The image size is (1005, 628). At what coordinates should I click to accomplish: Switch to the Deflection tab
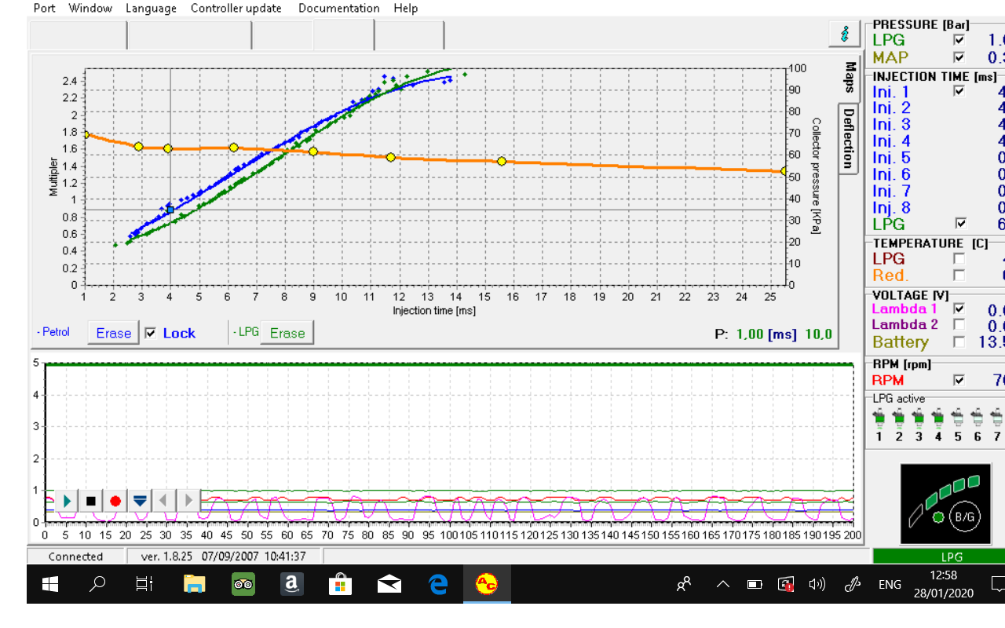[x=848, y=139]
